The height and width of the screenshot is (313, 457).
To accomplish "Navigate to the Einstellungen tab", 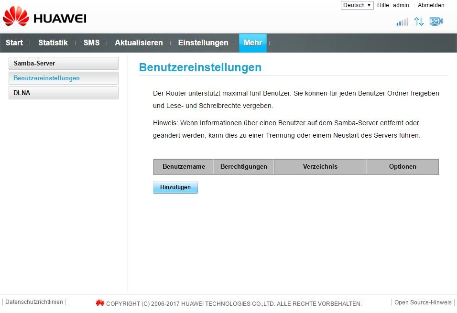I will point(203,43).
